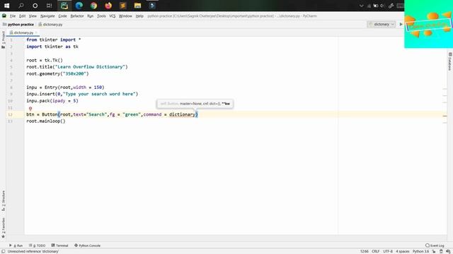Image resolution: width=453 pixels, height=254 pixels.
Task: Click python practice breadcrumb folder
Action: [18, 25]
